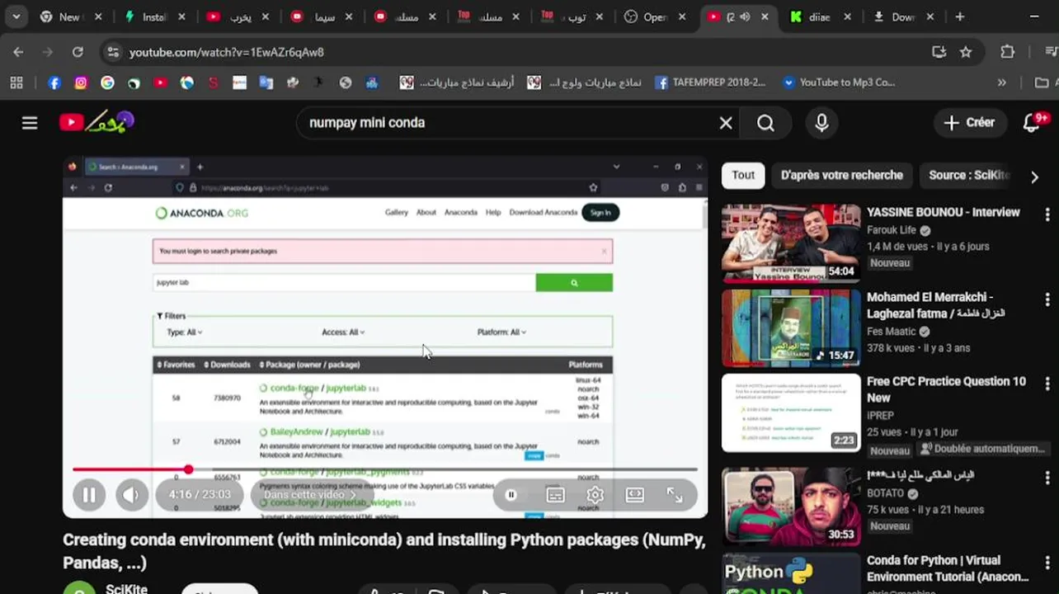The image size is (1059, 594).
Task: Expand hidden bookmarks with the double chevron
Action: pyautogui.click(x=1002, y=82)
